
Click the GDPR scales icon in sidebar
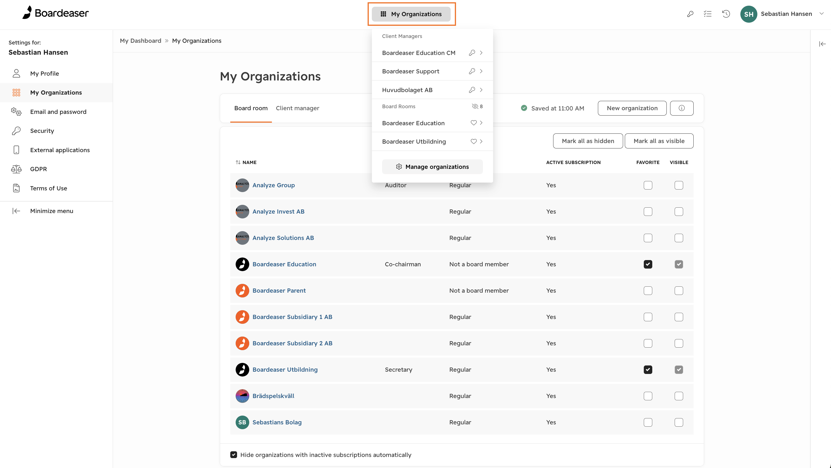tap(16, 169)
